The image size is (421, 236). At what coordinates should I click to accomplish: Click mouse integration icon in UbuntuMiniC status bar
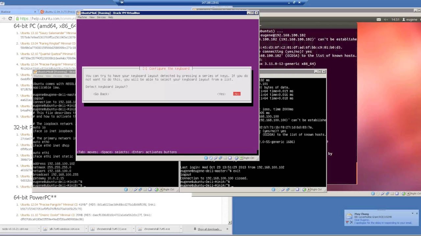coord(236,158)
